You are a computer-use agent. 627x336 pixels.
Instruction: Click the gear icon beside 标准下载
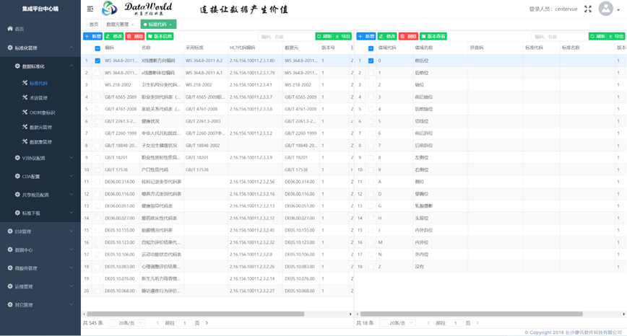pyautogui.click(x=17, y=213)
